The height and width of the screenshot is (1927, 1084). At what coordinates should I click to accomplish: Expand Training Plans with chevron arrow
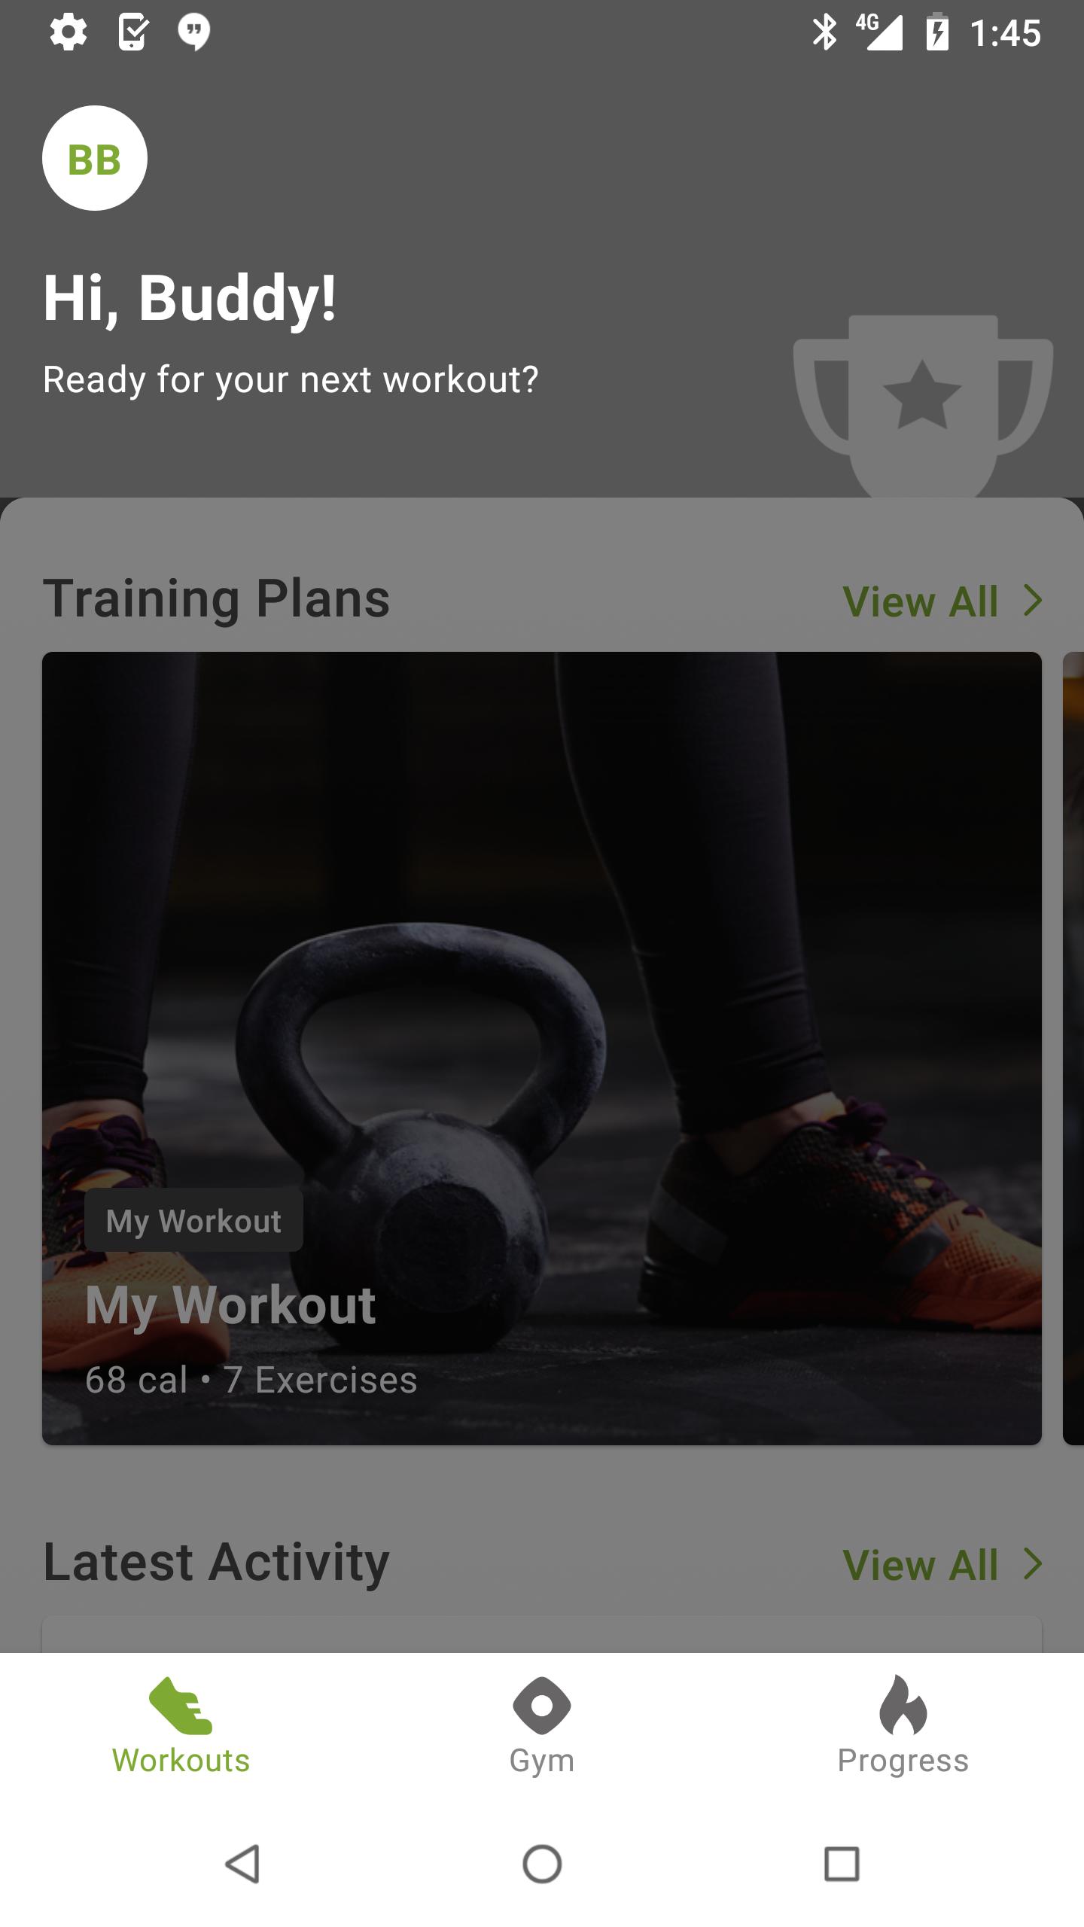pyautogui.click(x=1034, y=601)
